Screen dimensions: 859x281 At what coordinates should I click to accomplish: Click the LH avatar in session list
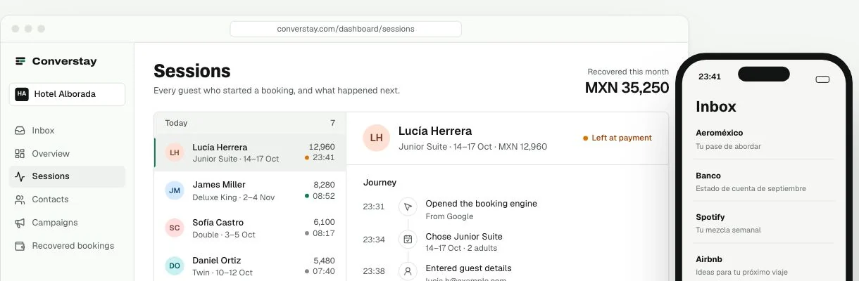(x=175, y=152)
